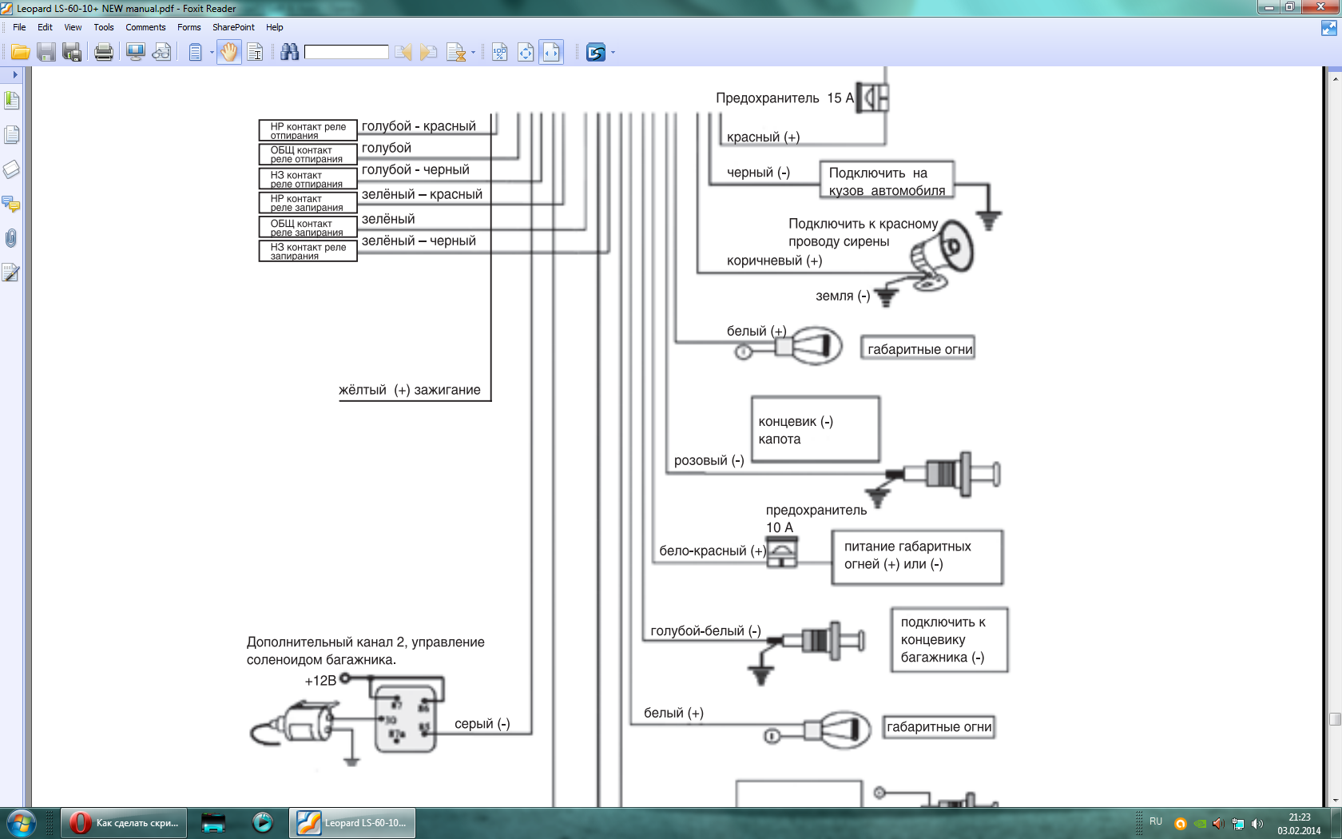Click the Find text input box
The image size is (1342, 839).
tap(346, 52)
